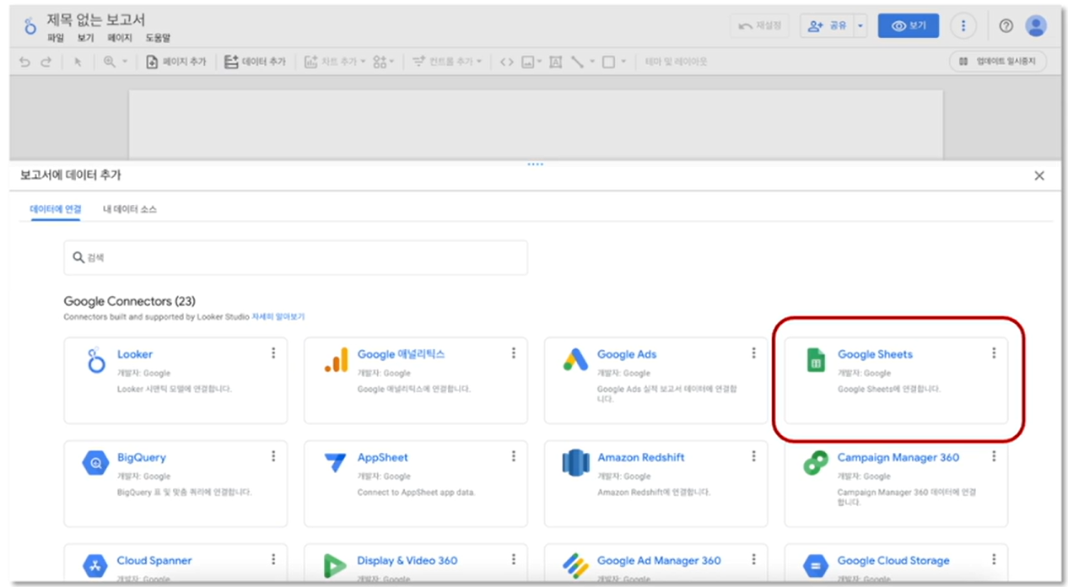Screen dimensions: 1068x587
Task: Open the three-dot menu on AppSheet card
Action: pyautogui.click(x=513, y=456)
